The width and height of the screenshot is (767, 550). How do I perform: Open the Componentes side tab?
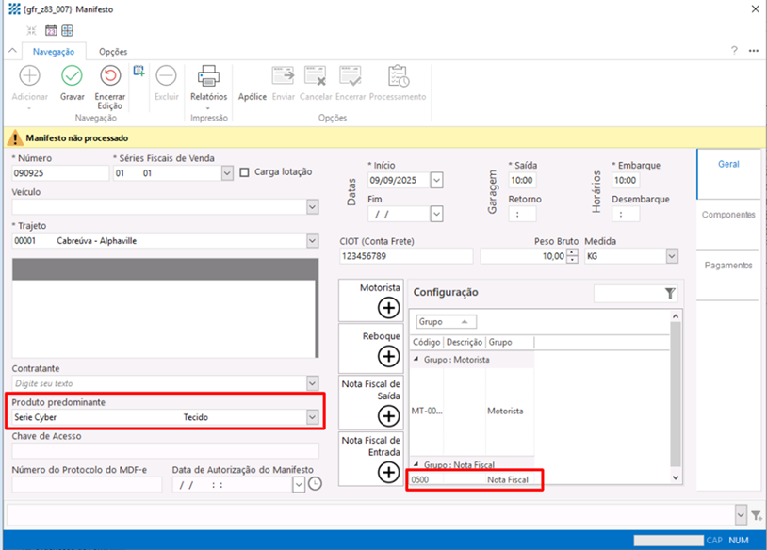[727, 215]
